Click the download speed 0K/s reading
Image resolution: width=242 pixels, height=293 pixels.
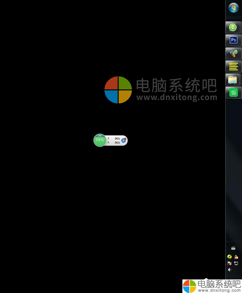click(x=117, y=143)
